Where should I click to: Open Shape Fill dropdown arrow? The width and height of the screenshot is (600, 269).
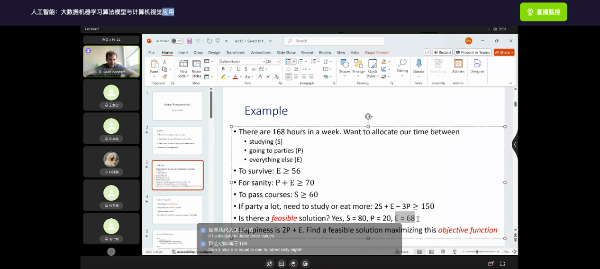point(389,62)
